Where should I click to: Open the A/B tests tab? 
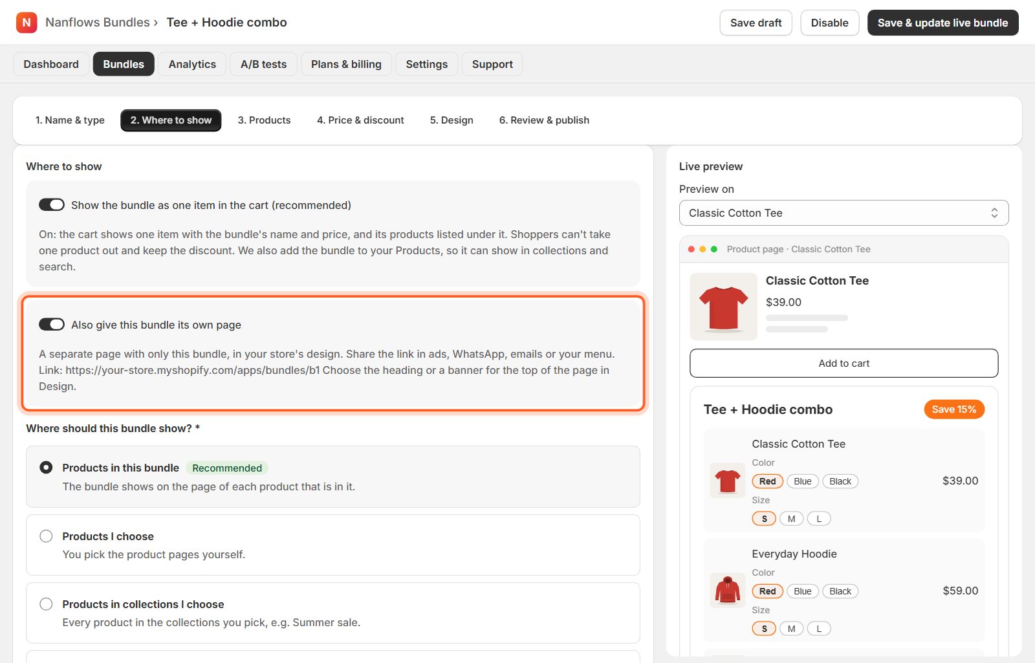[263, 64]
